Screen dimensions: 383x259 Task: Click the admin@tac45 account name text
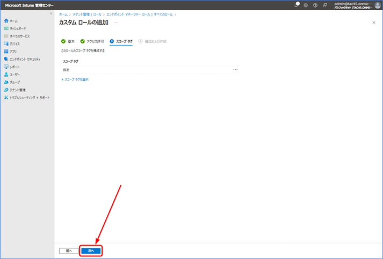pos(353,4)
